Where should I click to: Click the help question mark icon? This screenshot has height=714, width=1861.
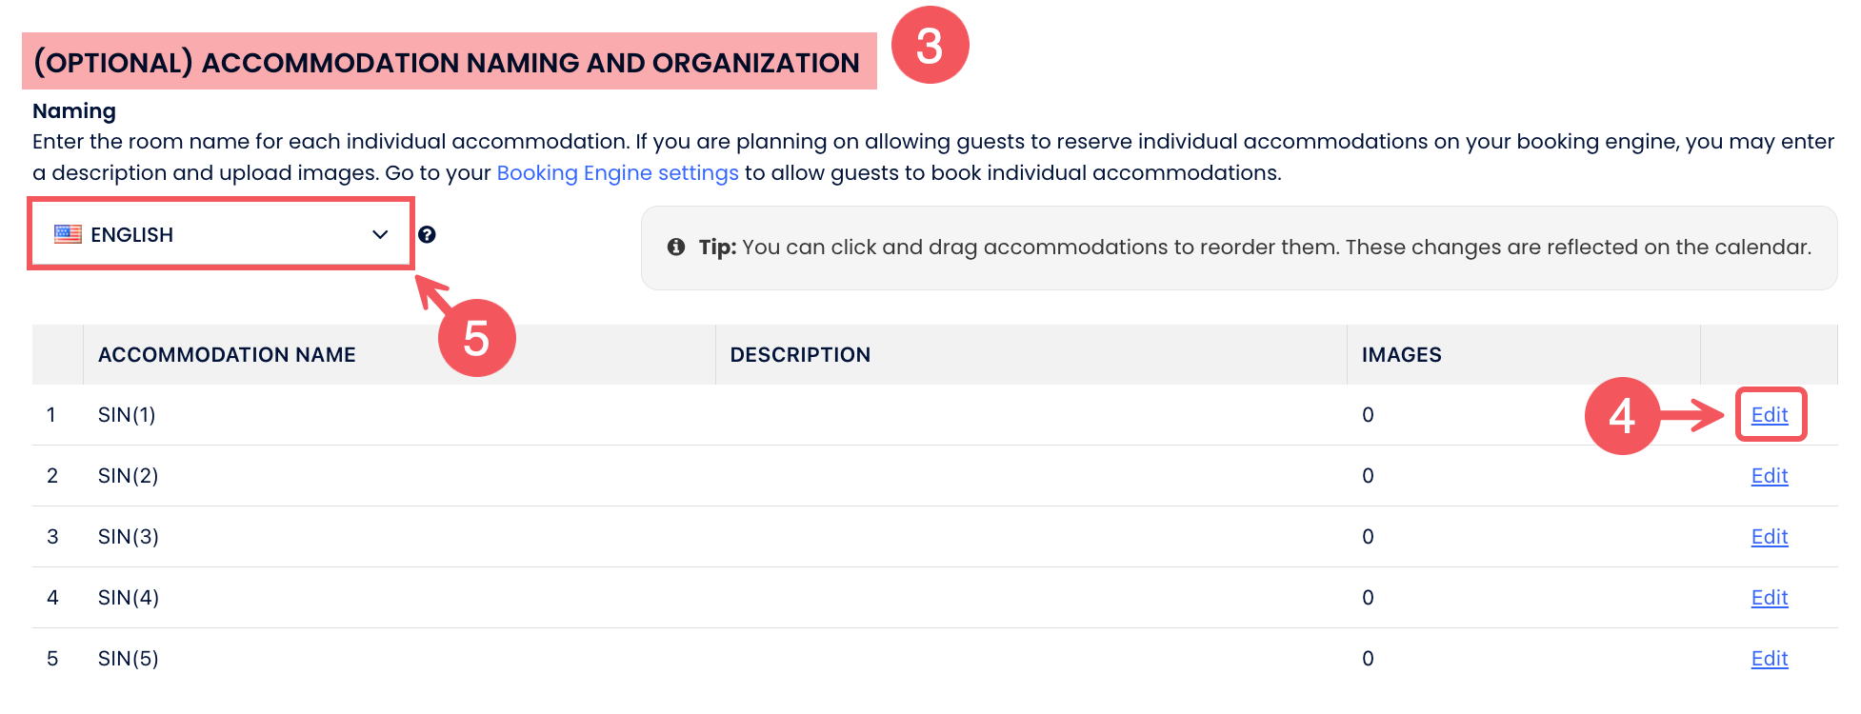[x=427, y=235]
